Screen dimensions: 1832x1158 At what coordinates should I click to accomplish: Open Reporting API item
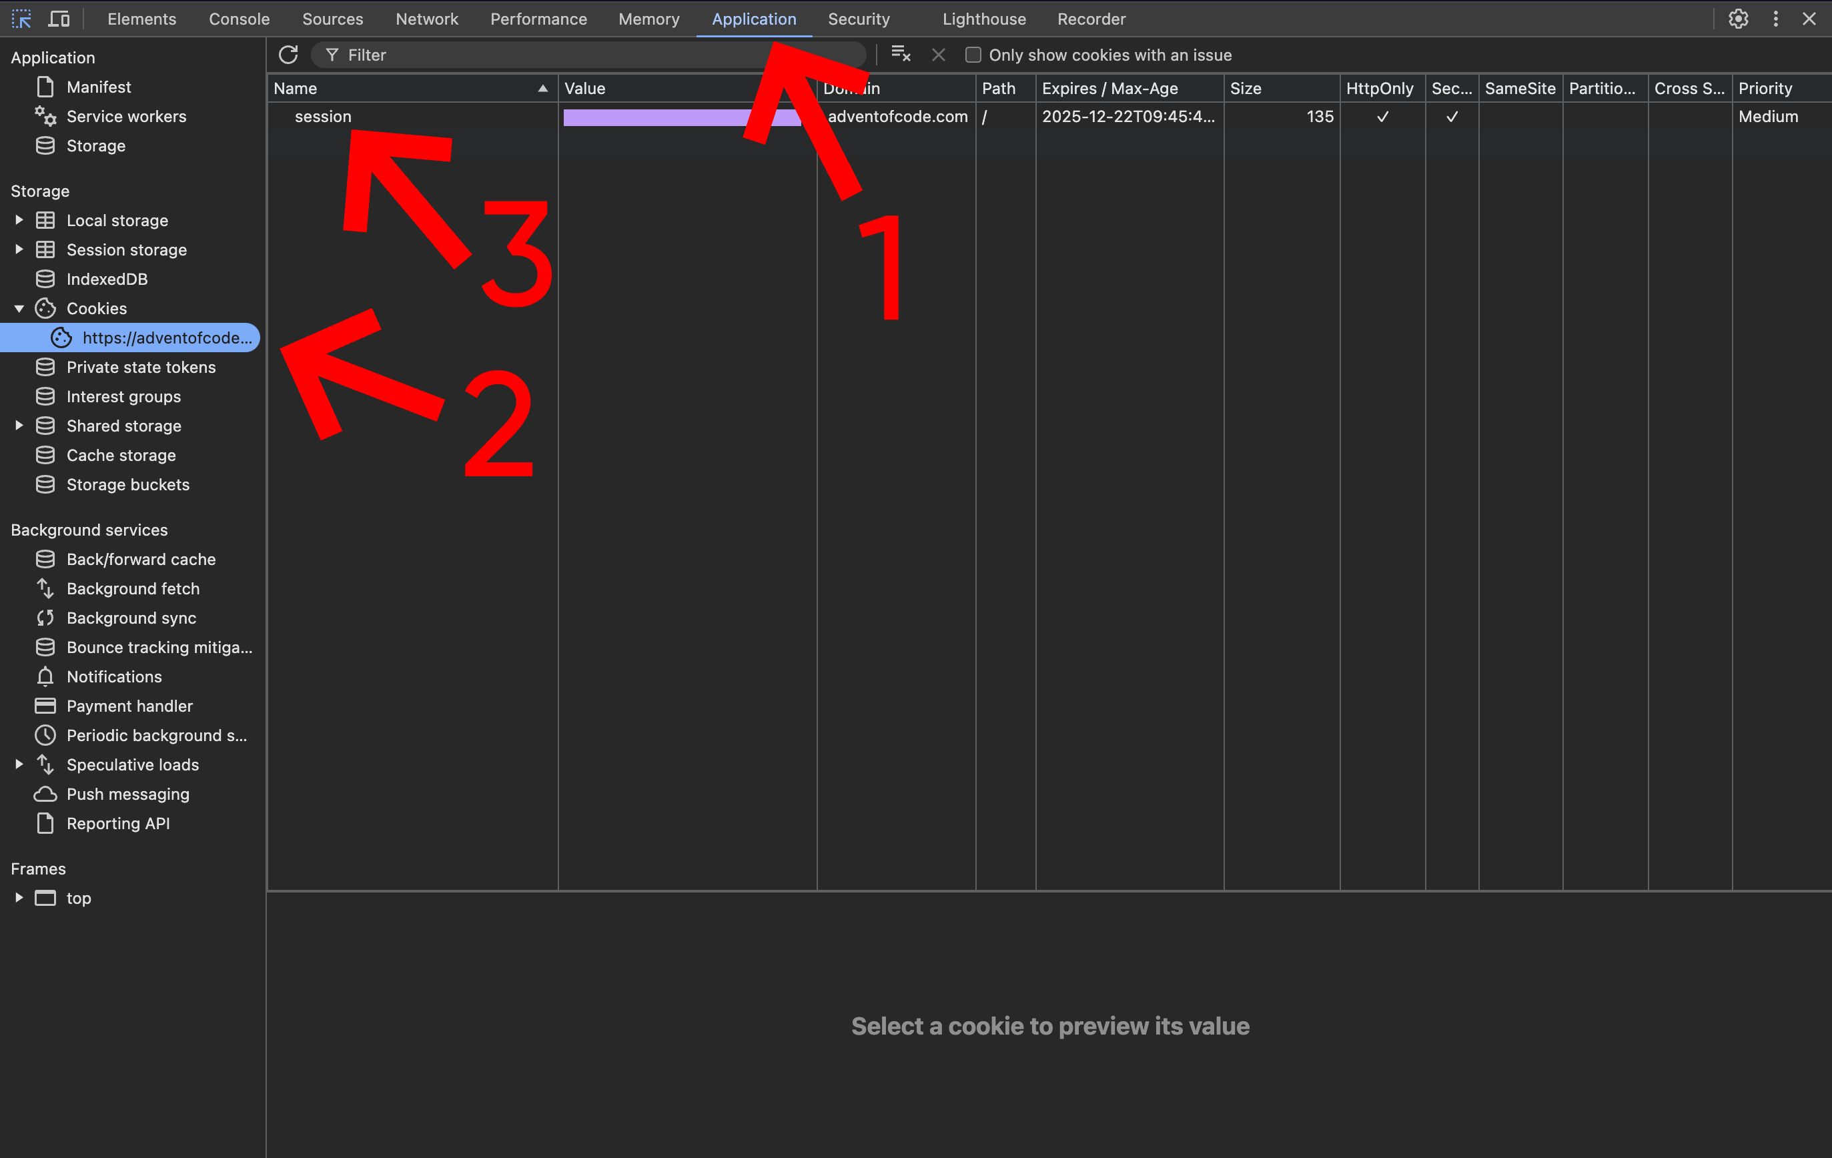[x=119, y=823]
